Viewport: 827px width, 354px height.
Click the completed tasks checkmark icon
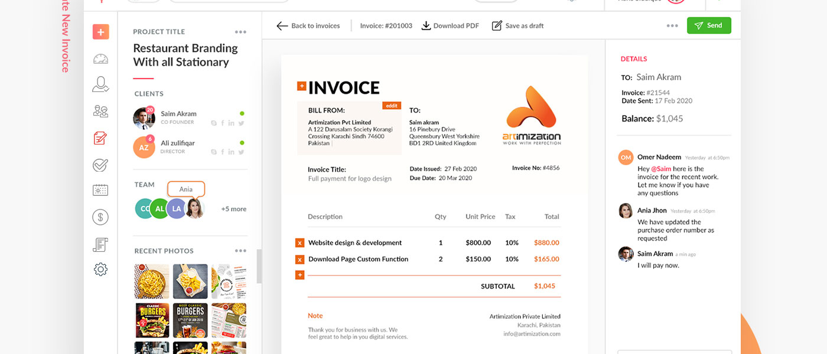pyautogui.click(x=100, y=165)
